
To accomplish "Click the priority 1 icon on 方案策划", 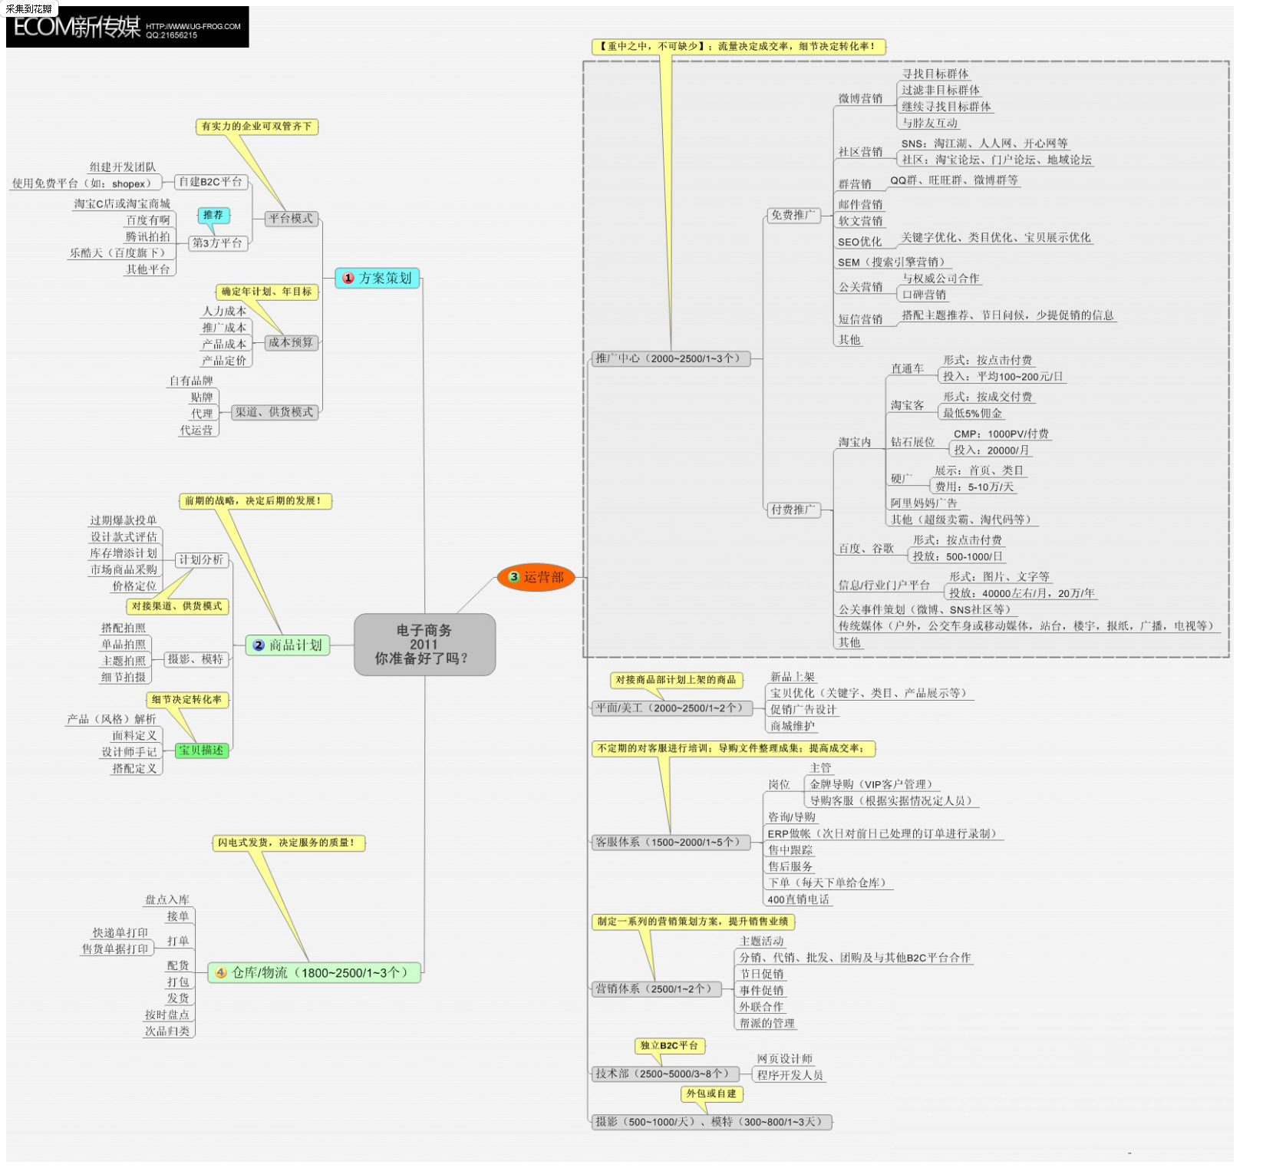I will coord(348,278).
